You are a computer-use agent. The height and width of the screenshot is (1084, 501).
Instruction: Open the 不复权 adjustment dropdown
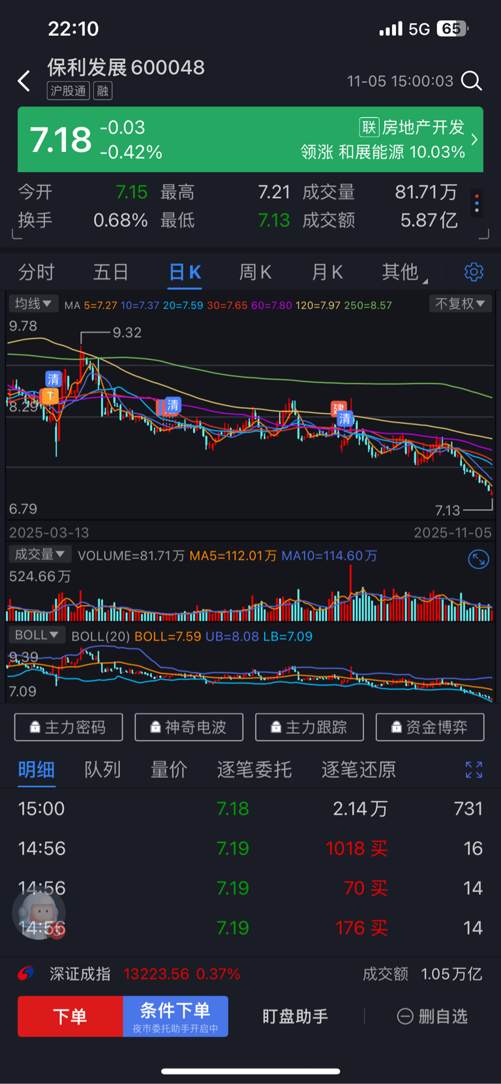461,304
